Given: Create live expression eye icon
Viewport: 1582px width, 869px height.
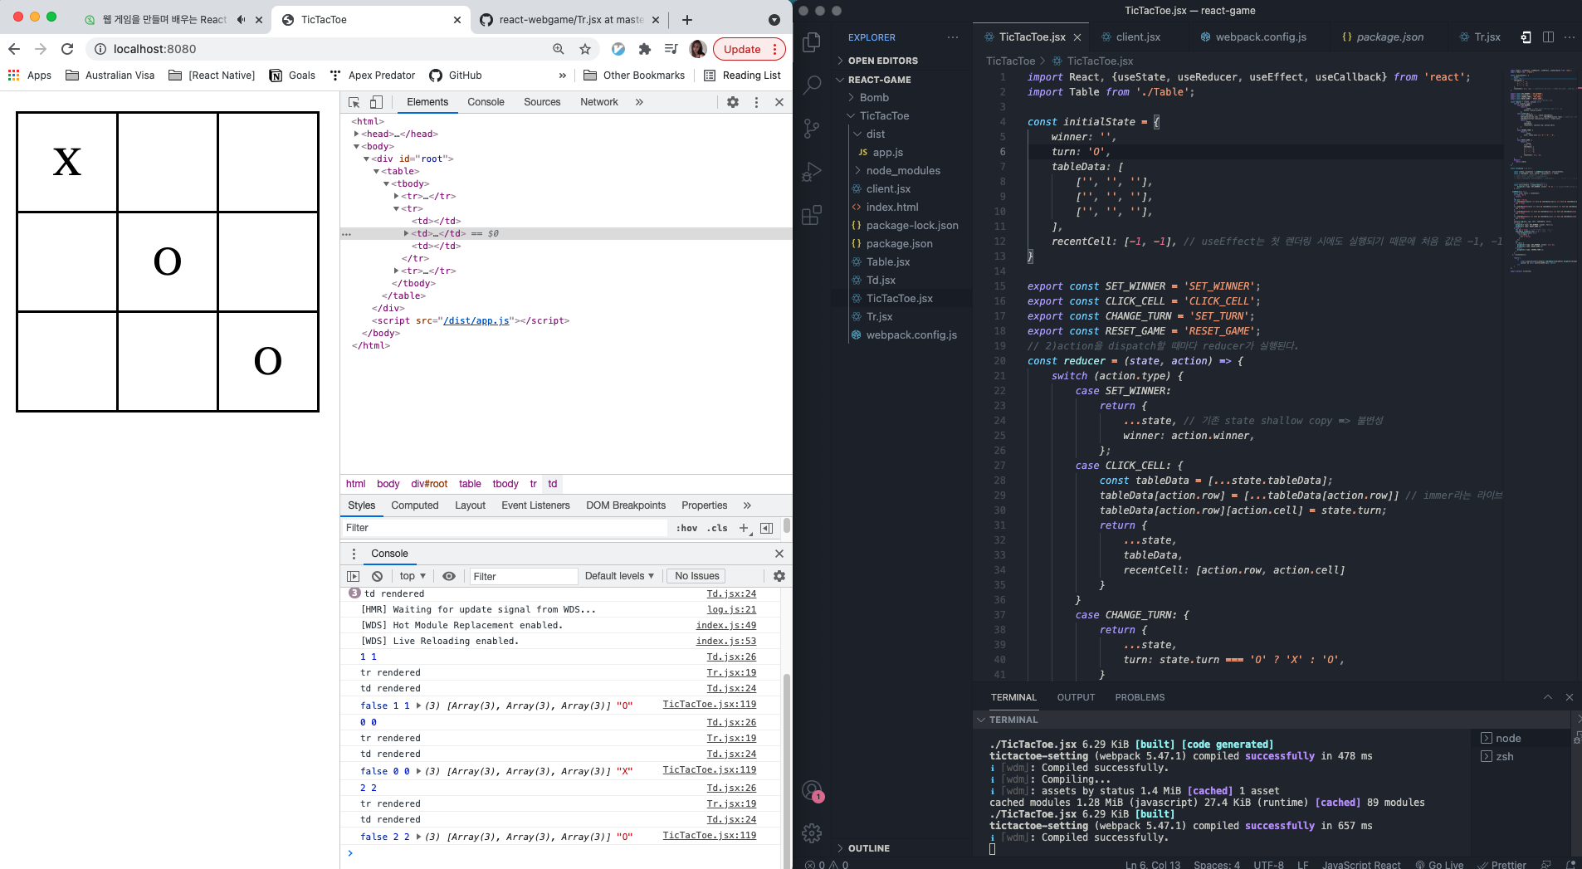Looking at the screenshot, I should (449, 576).
